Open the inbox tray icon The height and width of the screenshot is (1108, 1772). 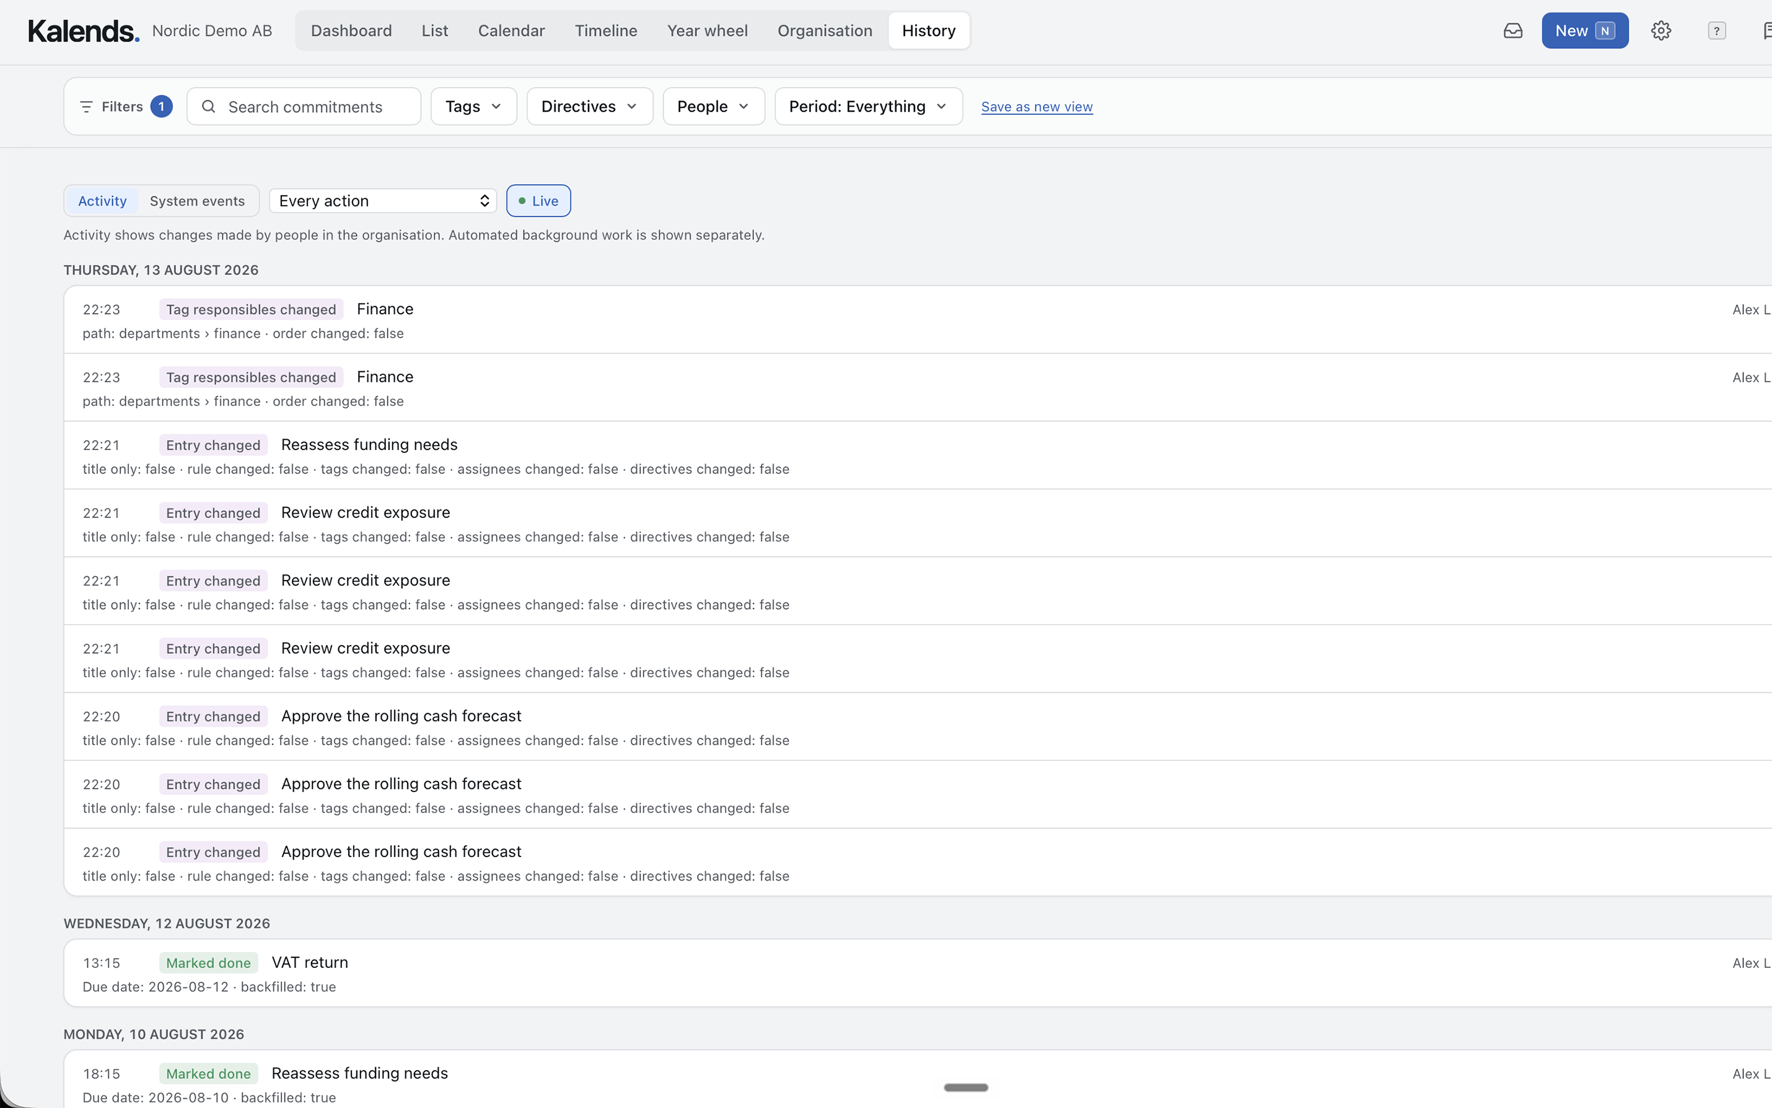click(x=1512, y=31)
